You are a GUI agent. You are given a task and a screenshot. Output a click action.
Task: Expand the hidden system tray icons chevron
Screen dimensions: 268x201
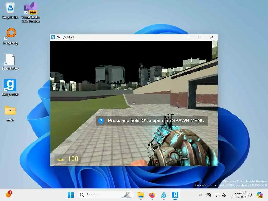tap(200, 195)
